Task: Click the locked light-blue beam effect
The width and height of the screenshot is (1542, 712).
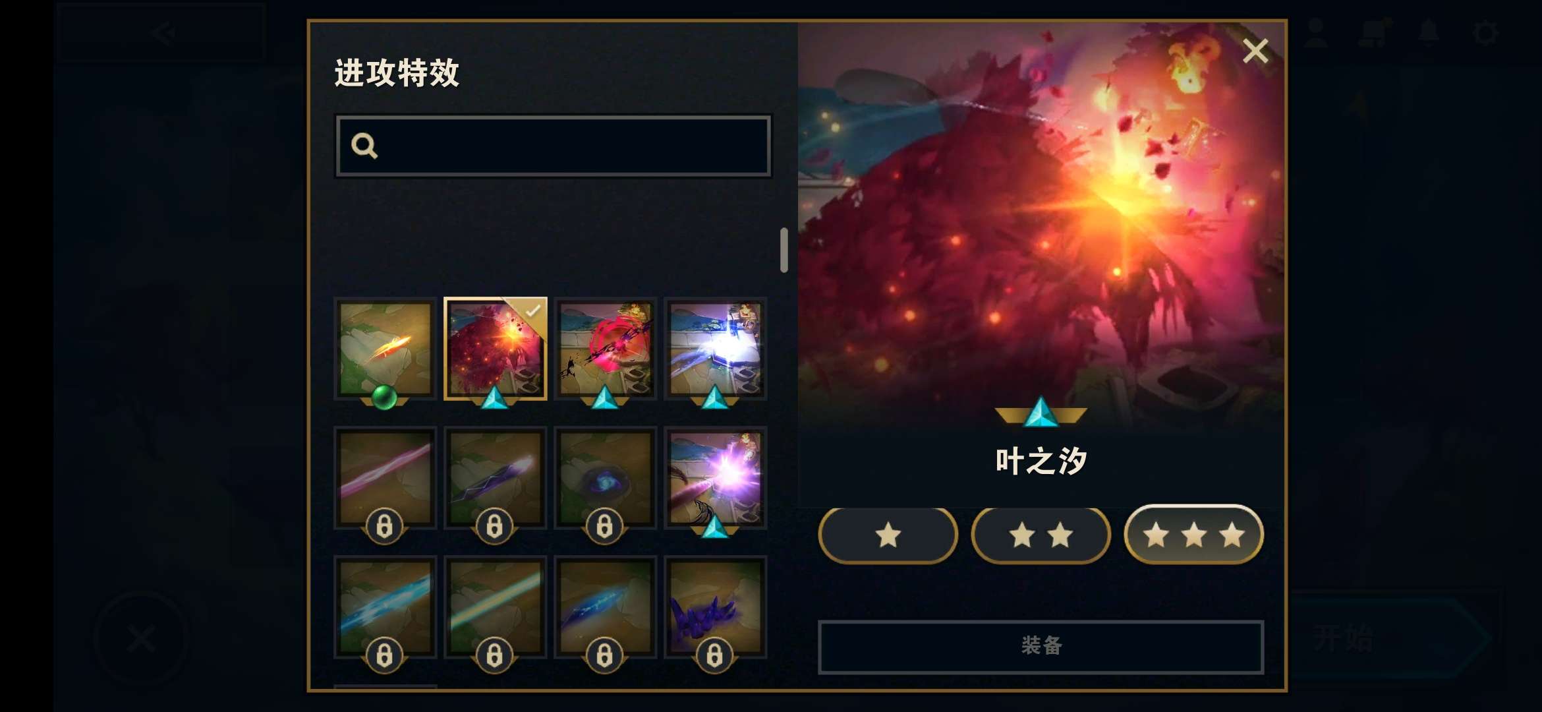Action: (x=385, y=607)
